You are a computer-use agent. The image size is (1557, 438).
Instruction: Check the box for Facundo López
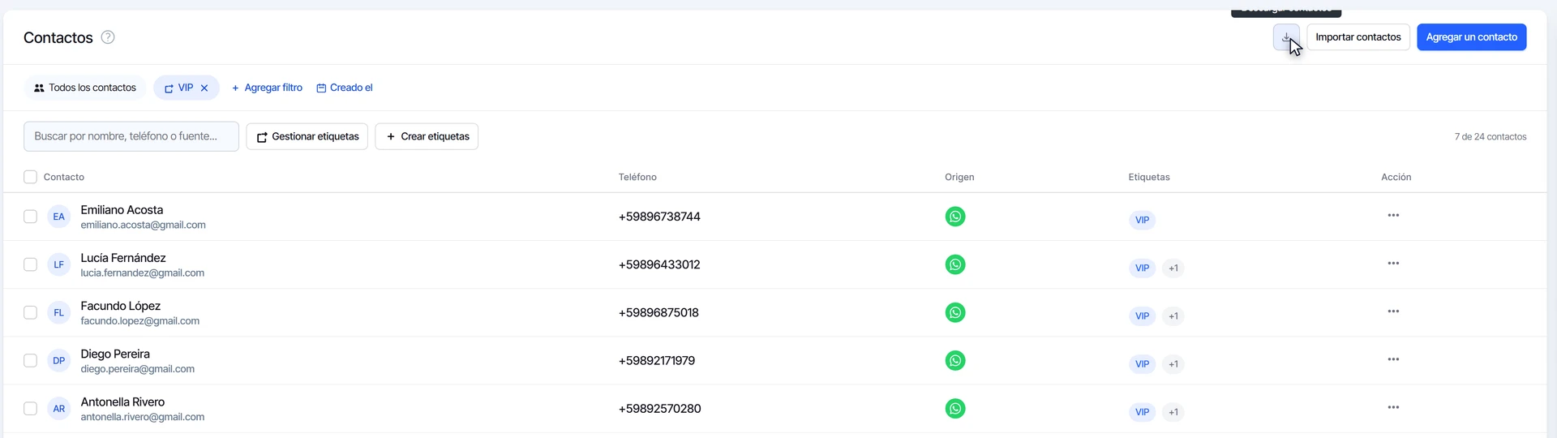30,312
